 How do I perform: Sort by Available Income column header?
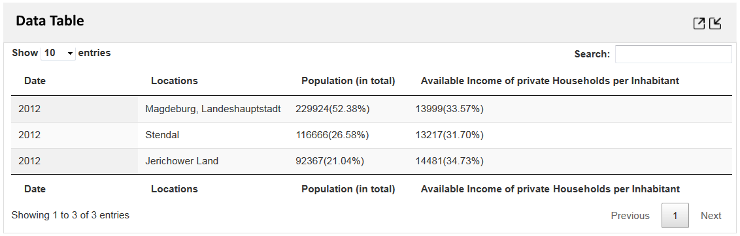pyautogui.click(x=550, y=81)
